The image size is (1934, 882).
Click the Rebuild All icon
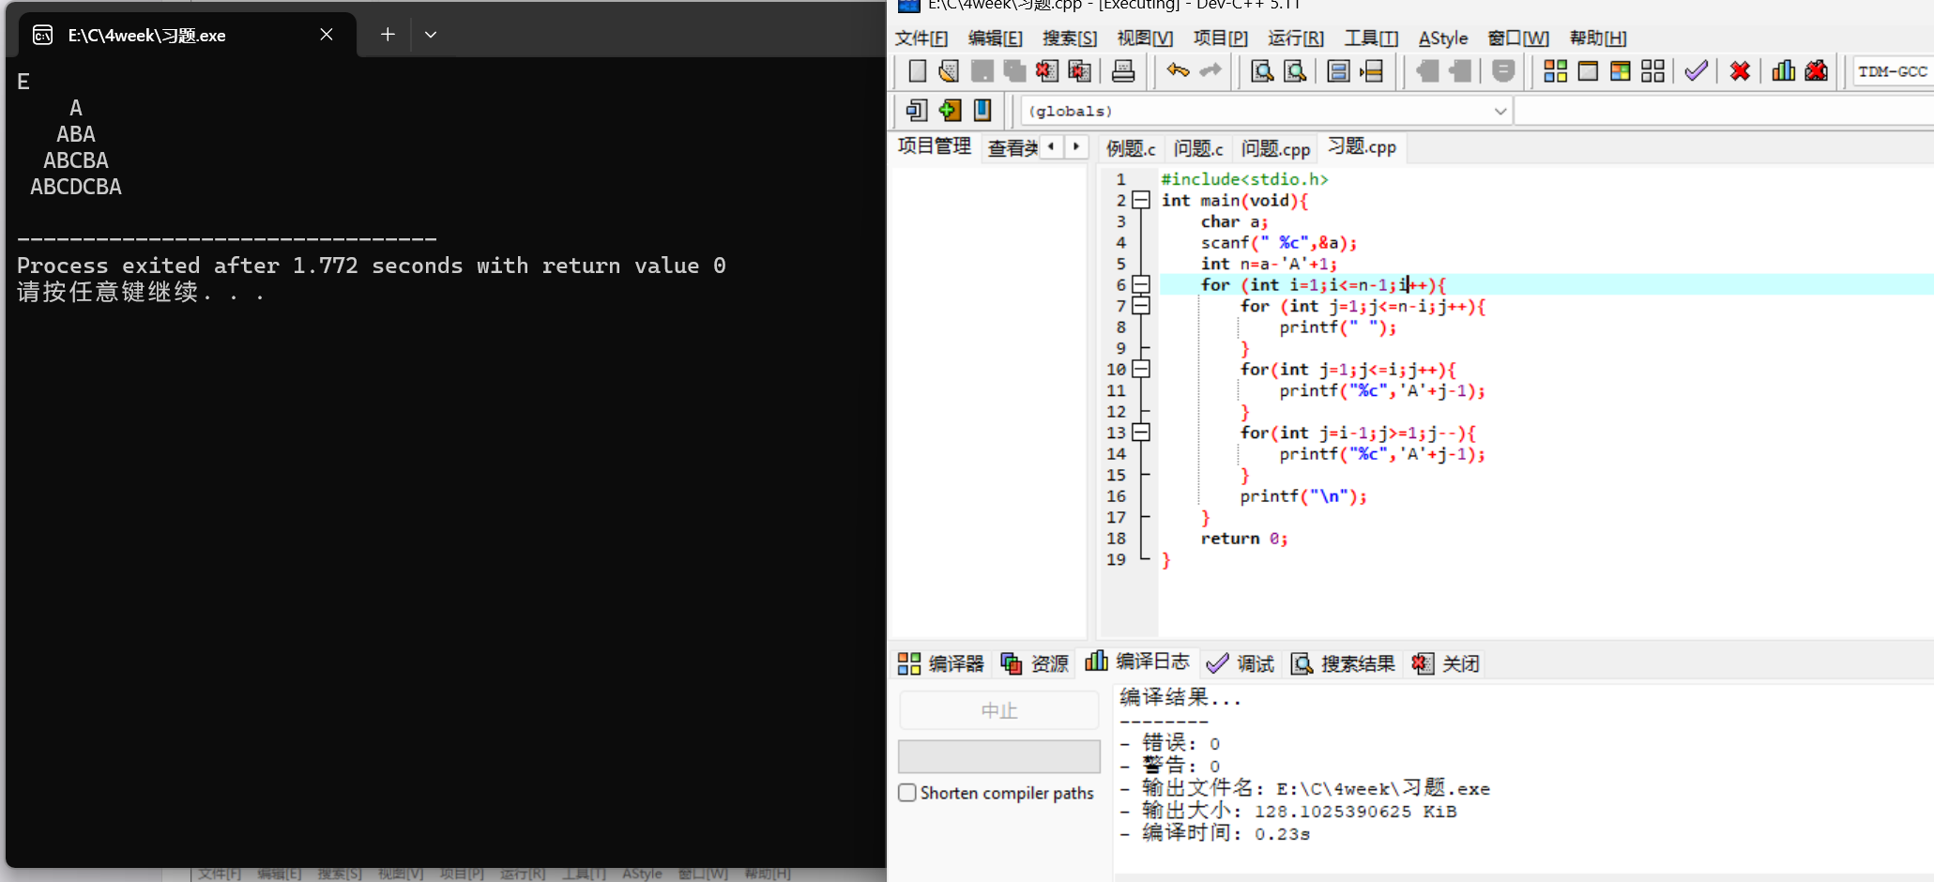[x=1653, y=71]
